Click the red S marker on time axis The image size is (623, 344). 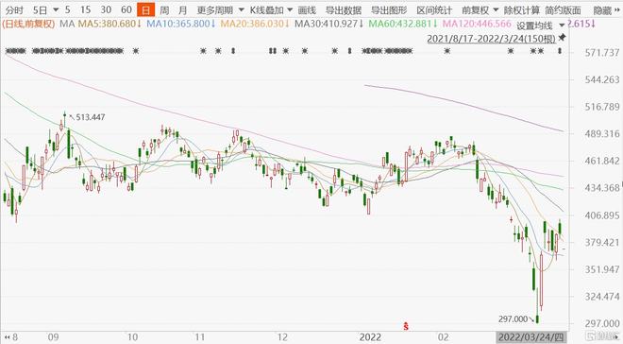(x=406, y=326)
